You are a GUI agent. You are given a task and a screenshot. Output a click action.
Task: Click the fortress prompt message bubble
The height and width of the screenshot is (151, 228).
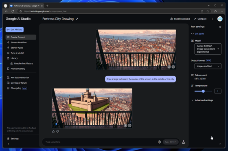(140, 79)
